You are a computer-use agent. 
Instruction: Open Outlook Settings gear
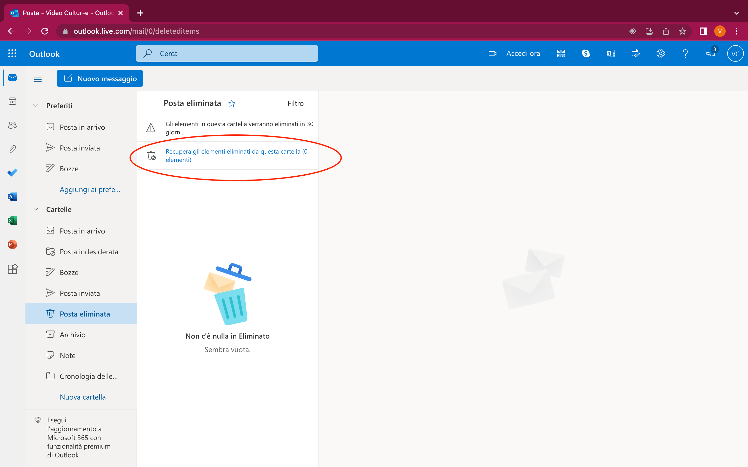click(x=661, y=53)
